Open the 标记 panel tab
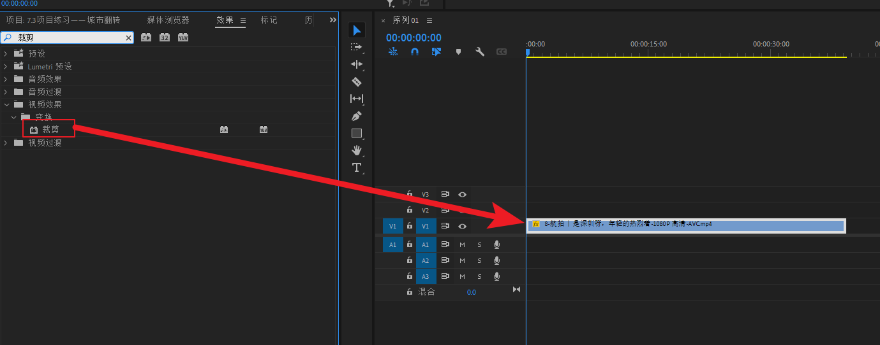Viewport: 880px width, 345px height. click(269, 20)
